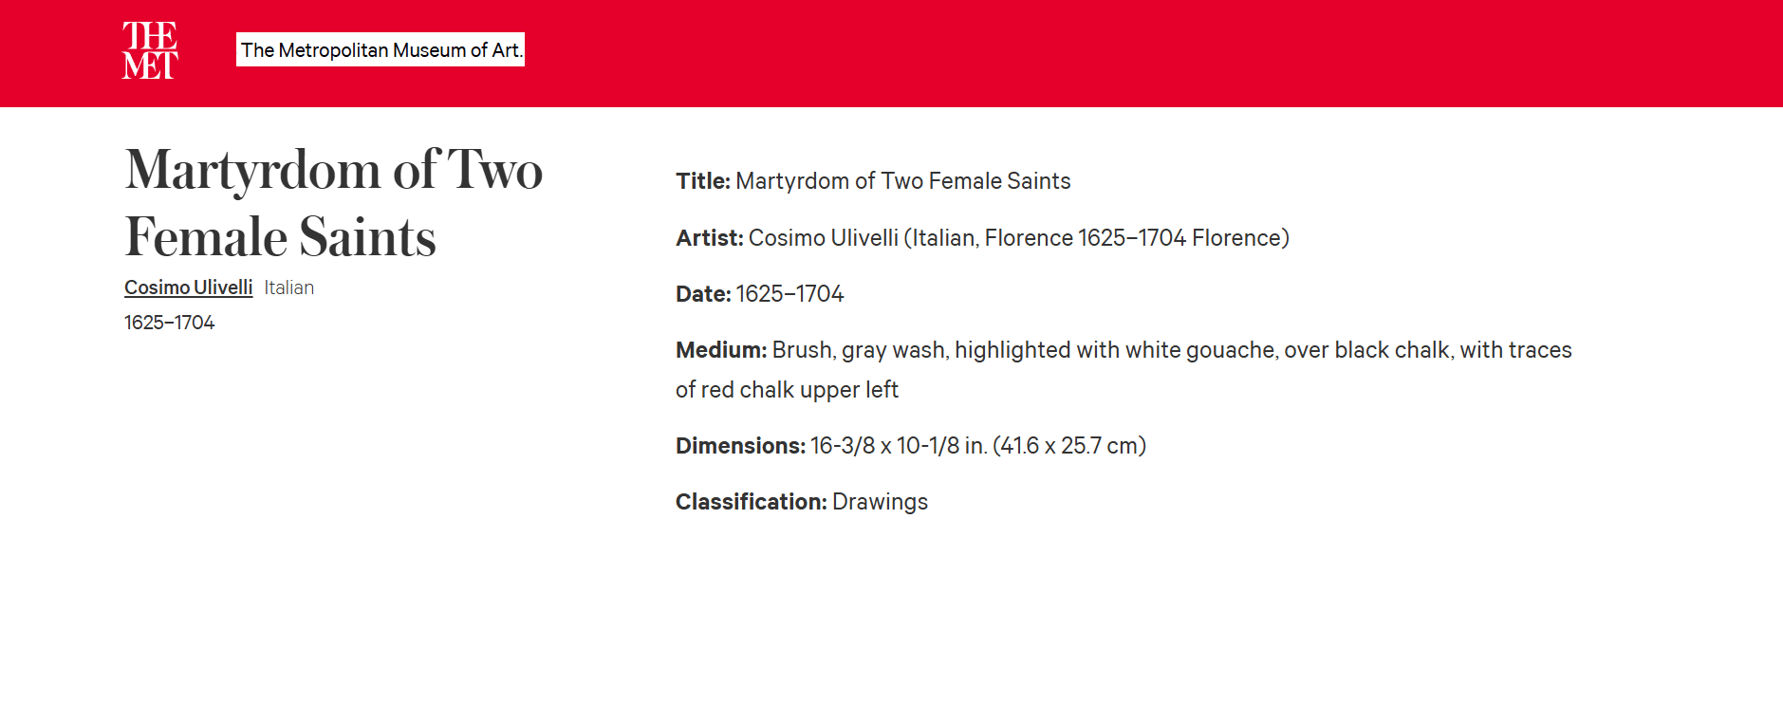1783x723 pixels.
Task: Click the Classification field label
Action: point(751,502)
